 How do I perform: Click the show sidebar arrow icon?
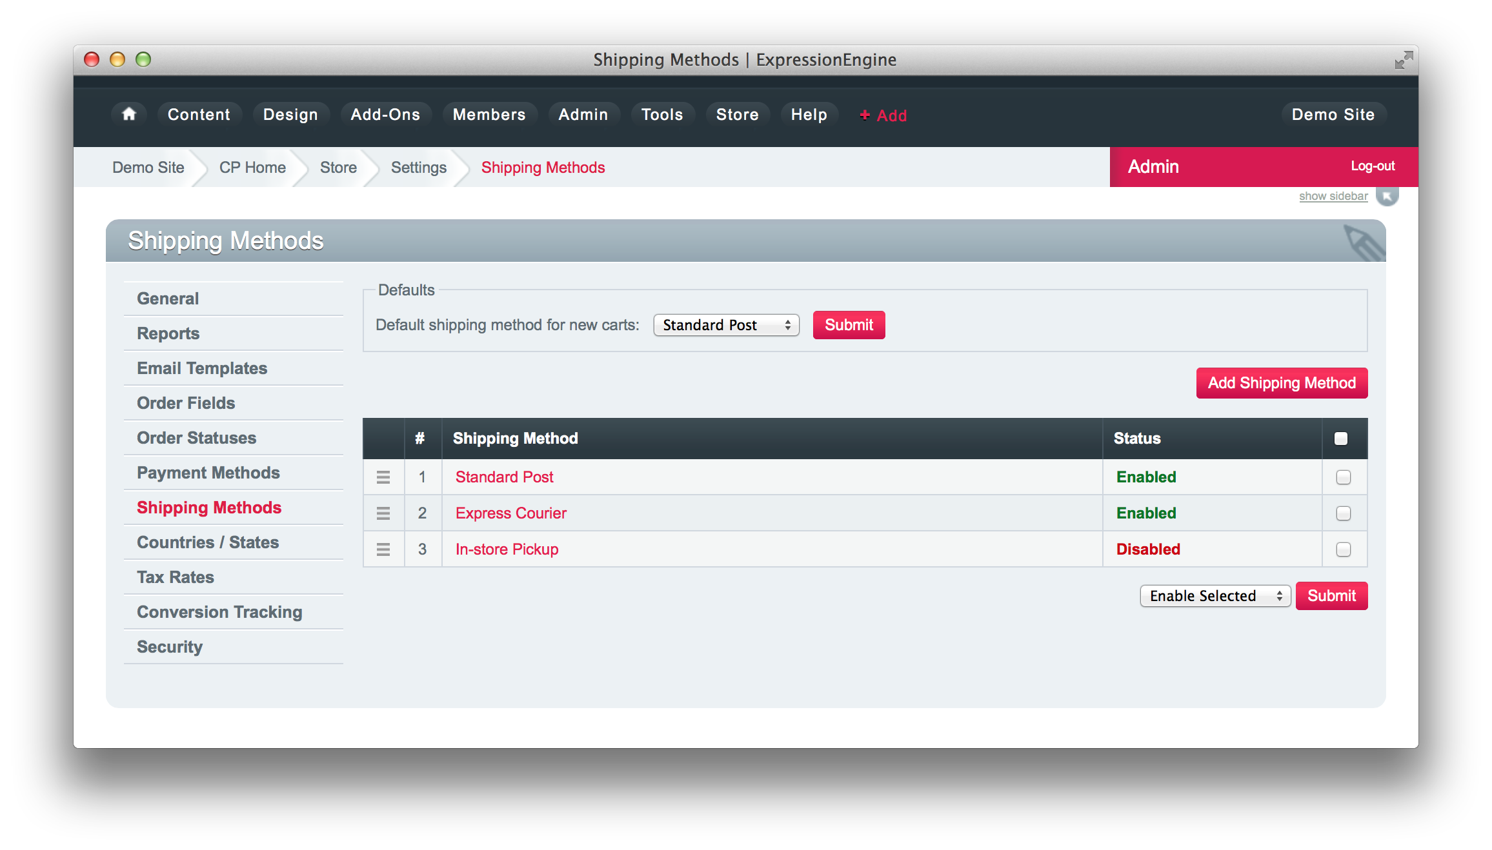coord(1387,196)
